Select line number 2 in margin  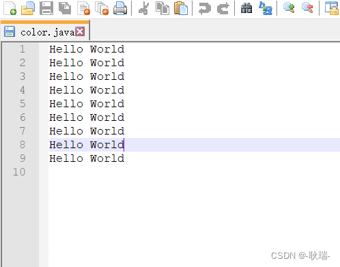(23, 63)
